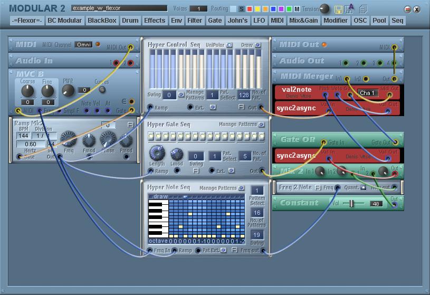Viewport: 430px width, 295px height.
Task: Toggle the first step of Hyper Gate Seq
Action: tap(151, 137)
